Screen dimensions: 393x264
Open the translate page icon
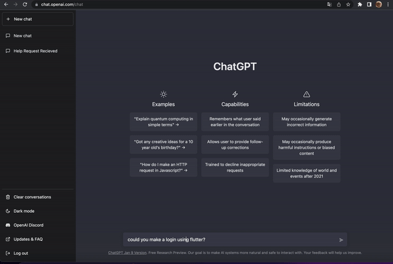pyautogui.click(x=329, y=5)
